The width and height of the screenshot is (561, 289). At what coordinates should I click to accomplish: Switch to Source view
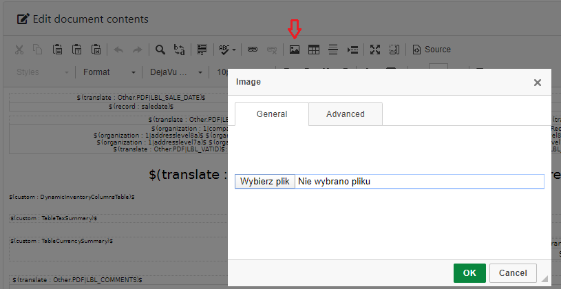pyautogui.click(x=432, y=50)
